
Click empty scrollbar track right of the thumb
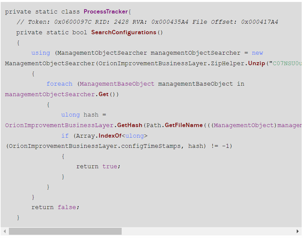pos(208,231)
